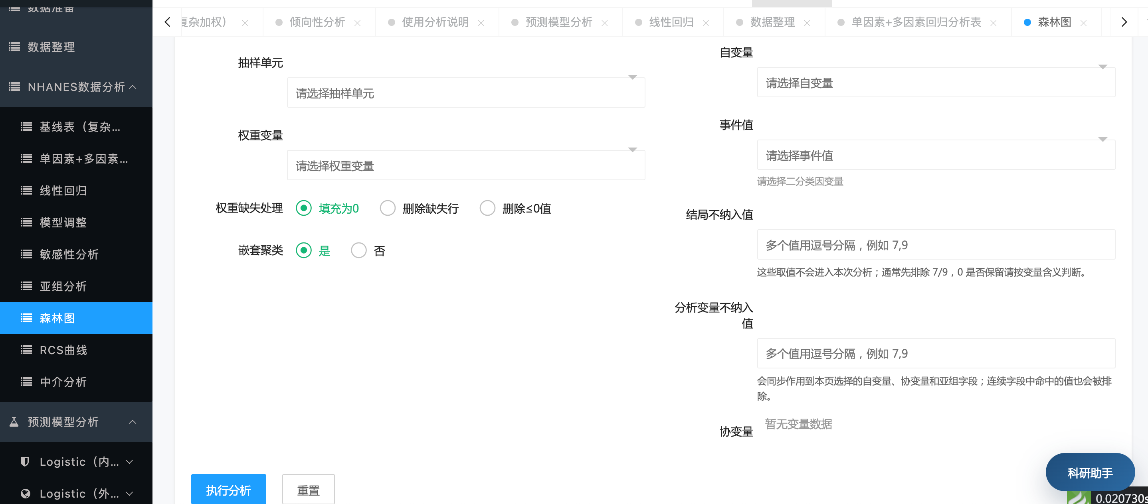Open the 科研助手 floating assistant
The height and width of the screenshot is (504, 1148).
pyautogui.click(x=1090, y=472)
